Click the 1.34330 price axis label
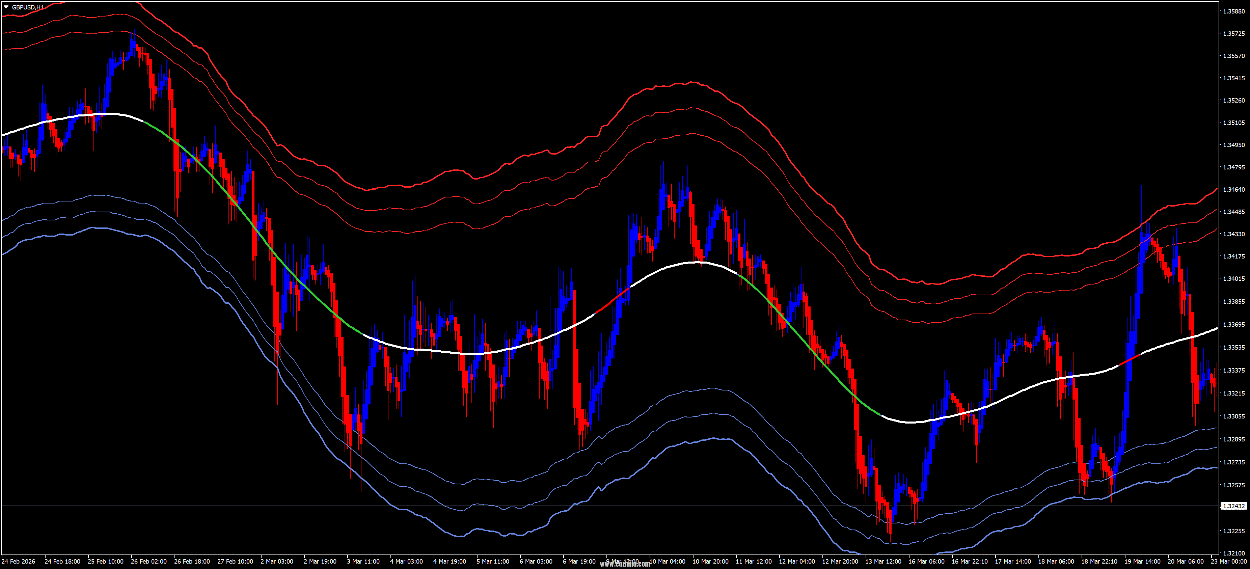 (x=1234, y=234)
